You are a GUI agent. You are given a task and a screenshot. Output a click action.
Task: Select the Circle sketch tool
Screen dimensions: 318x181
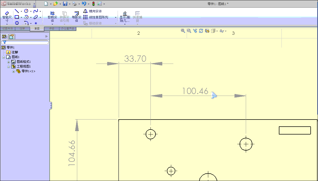[26, 11]
